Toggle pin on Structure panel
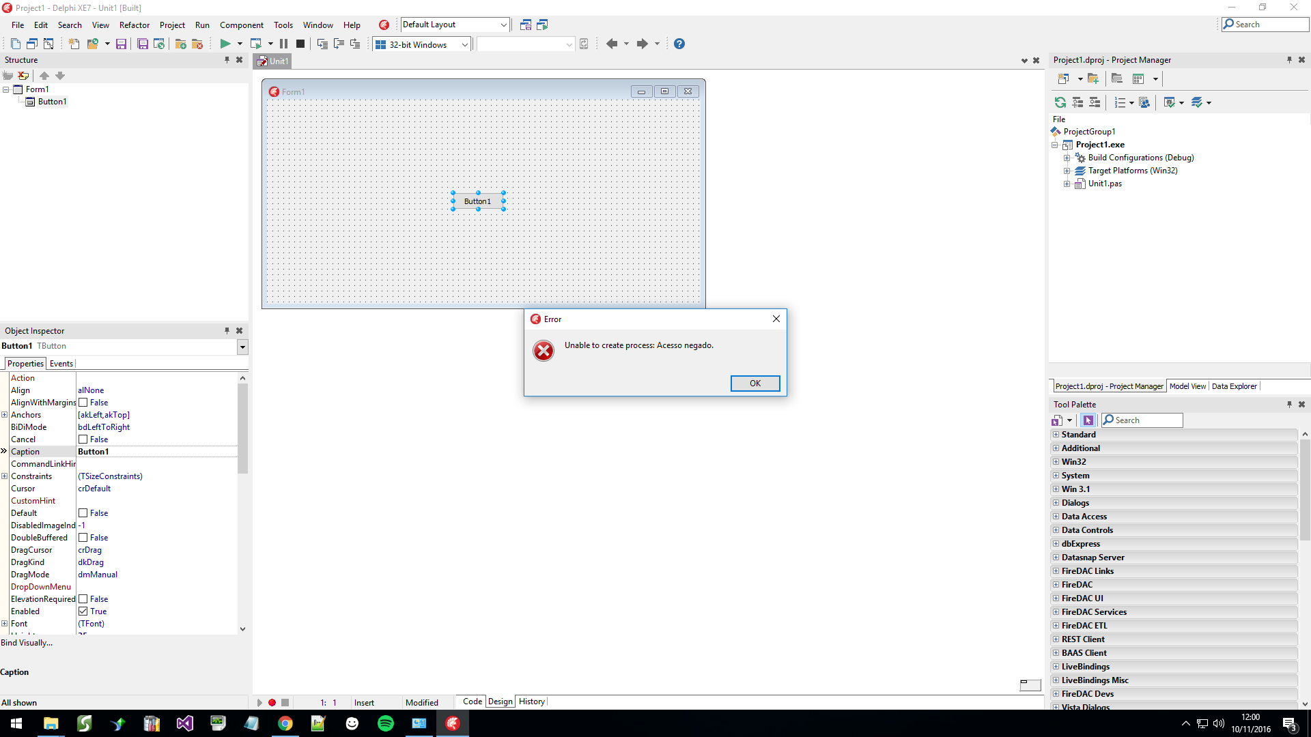 (x=227, y=60)
